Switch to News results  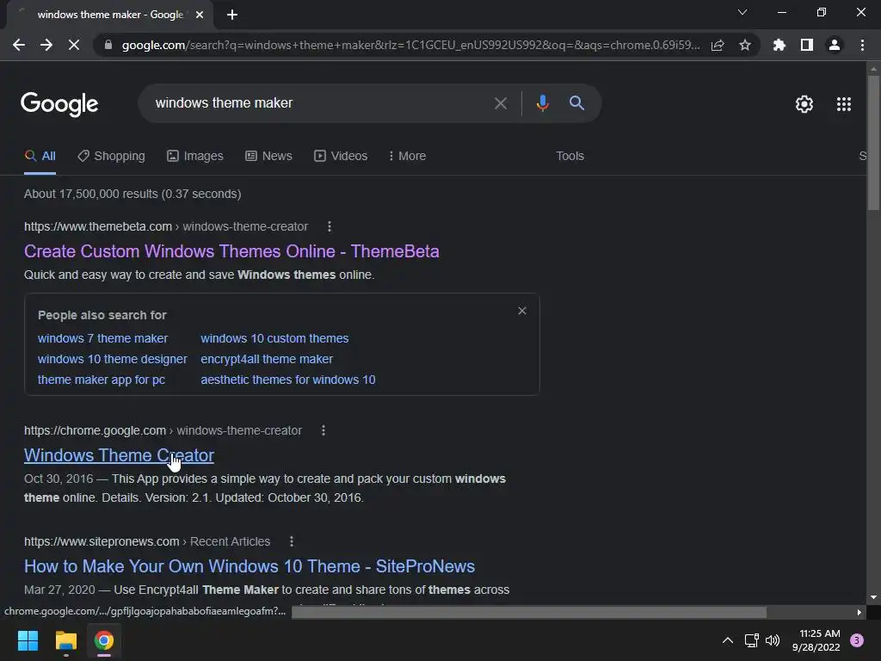268,157
